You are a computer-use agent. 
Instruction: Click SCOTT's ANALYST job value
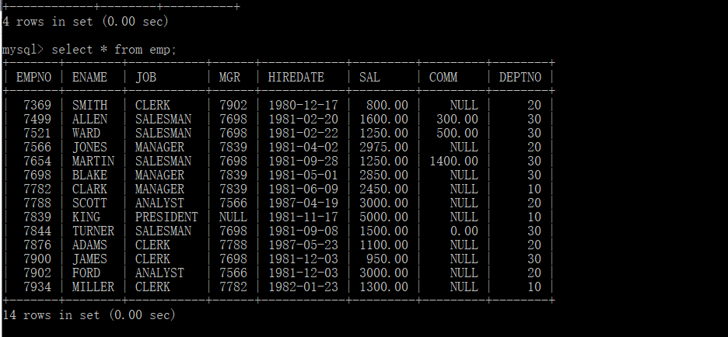point(159,203)
